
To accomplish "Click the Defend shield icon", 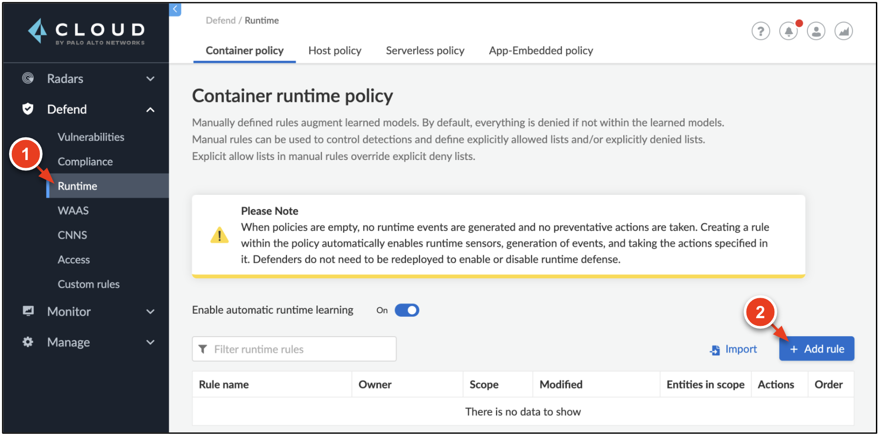I will pyautogui.click(x=28, y=109).
